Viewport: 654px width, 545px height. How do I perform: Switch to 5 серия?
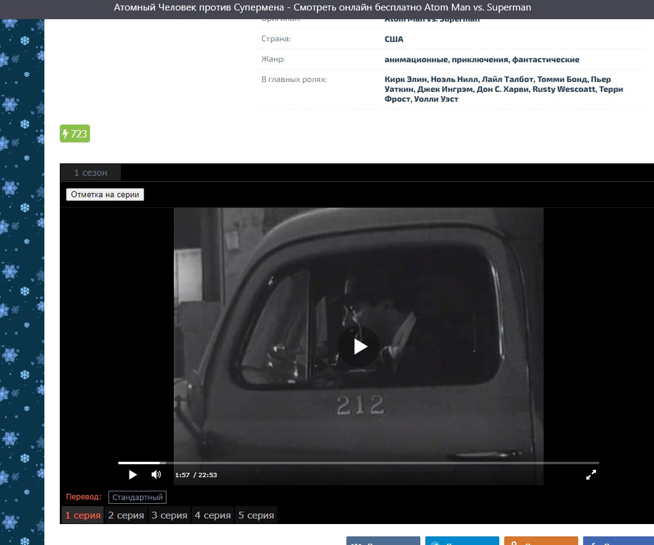click(256, 515)
